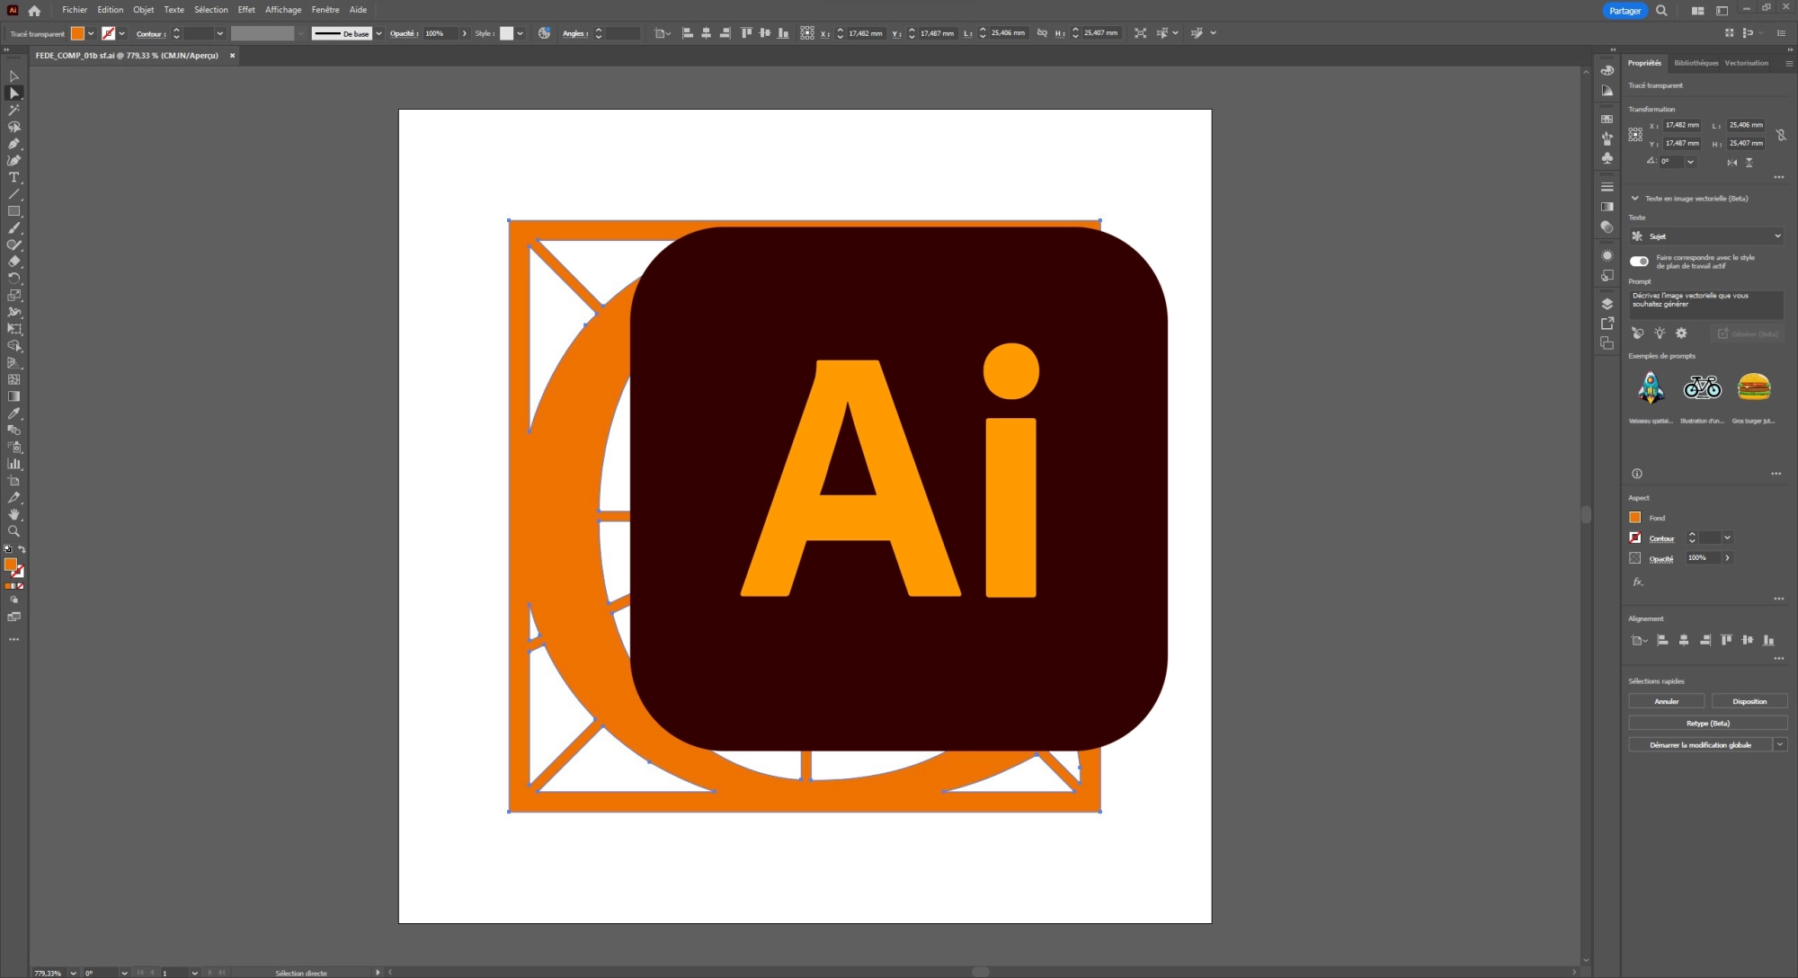The width and height of the screenshot is (1798, 978).
Task: Select the Rotate tool
Action: [14, 279]
